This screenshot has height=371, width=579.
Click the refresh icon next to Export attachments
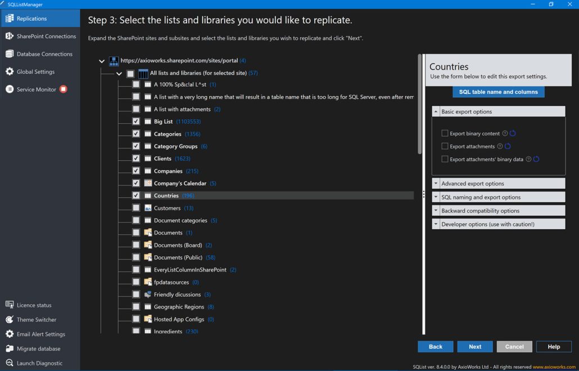click(508, 147)
